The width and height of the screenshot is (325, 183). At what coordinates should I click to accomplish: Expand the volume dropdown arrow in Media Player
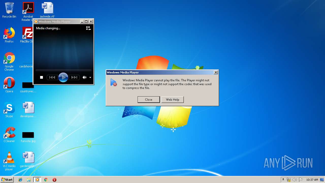click(x=90, y=78)
